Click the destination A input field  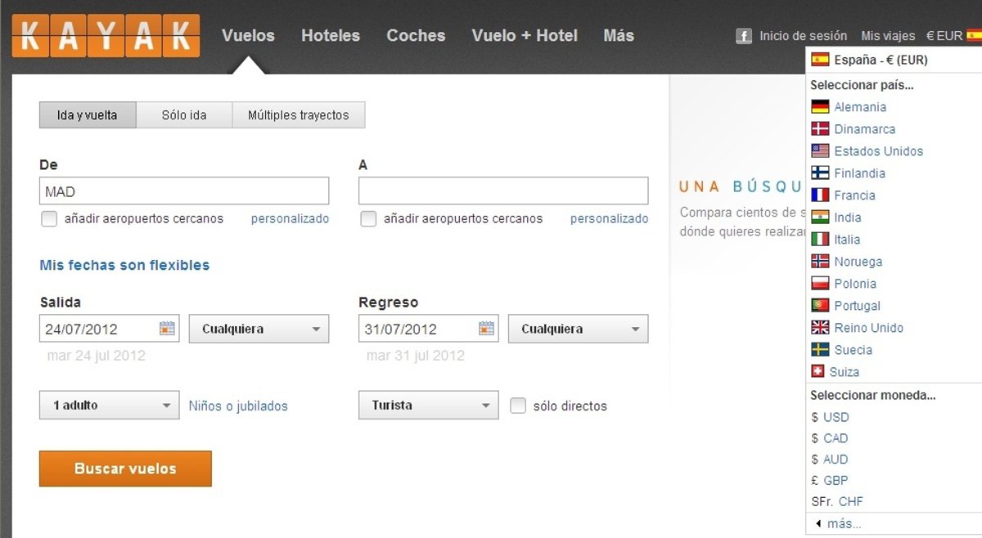pyautogui.click(x=502, y=191)
